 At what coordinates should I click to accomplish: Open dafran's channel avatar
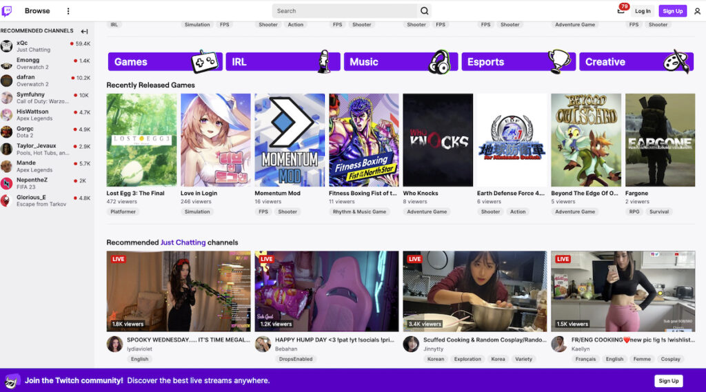[7, 81]
